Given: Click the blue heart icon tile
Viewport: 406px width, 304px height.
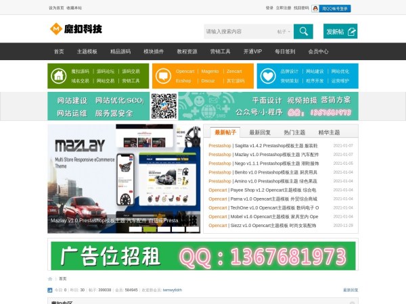Looking at the screenshot, I should [267, 76].
